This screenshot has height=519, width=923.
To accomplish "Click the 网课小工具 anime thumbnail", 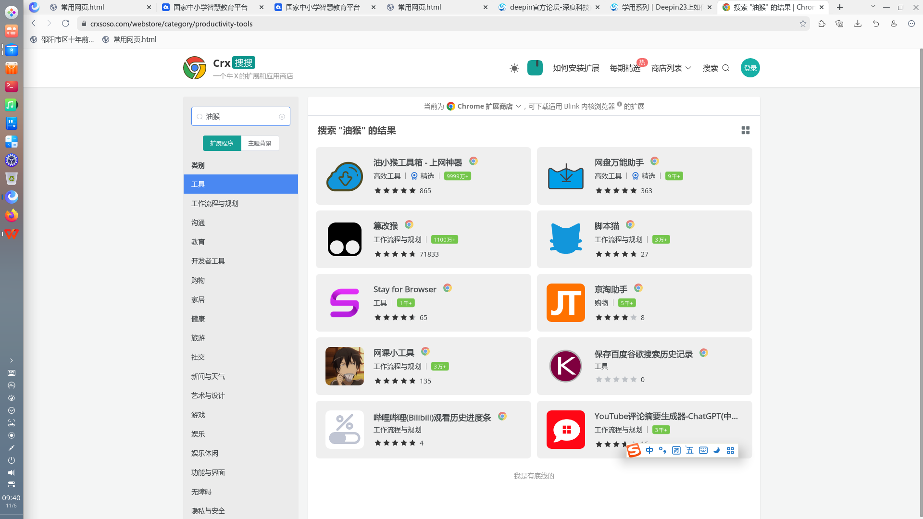I will coord(345,366).
